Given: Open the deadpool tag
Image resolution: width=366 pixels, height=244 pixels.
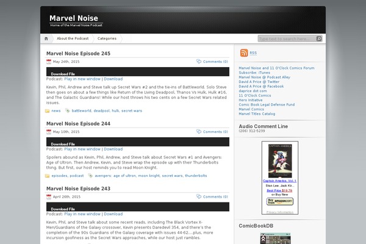Looking at the screenshot, I should coord(101,111).
